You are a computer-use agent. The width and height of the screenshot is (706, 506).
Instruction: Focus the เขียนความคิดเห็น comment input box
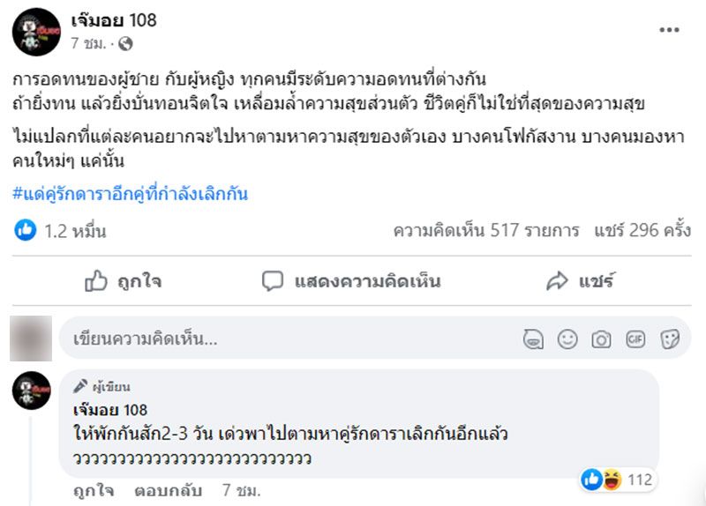pos(282,339)
